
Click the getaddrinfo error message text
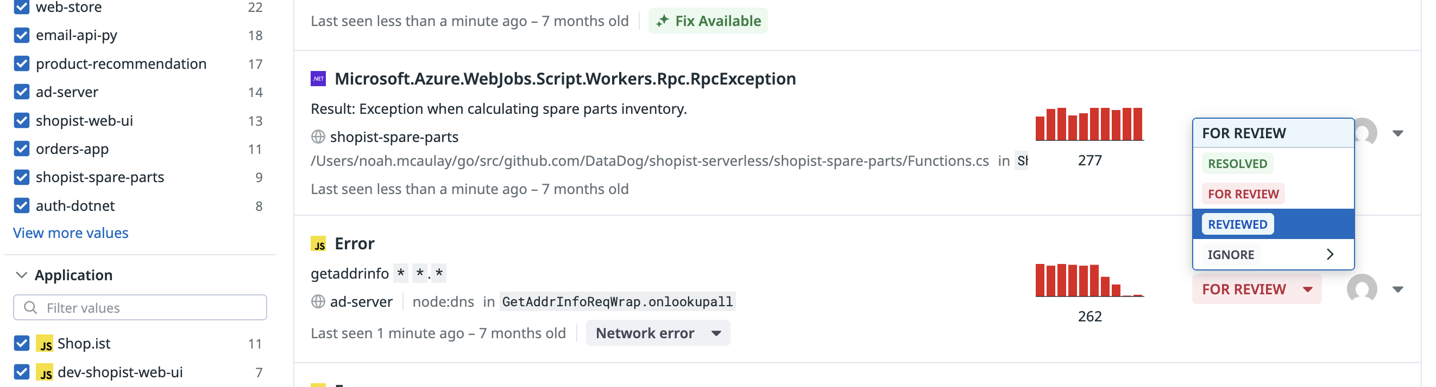click(x=378, y=274)
